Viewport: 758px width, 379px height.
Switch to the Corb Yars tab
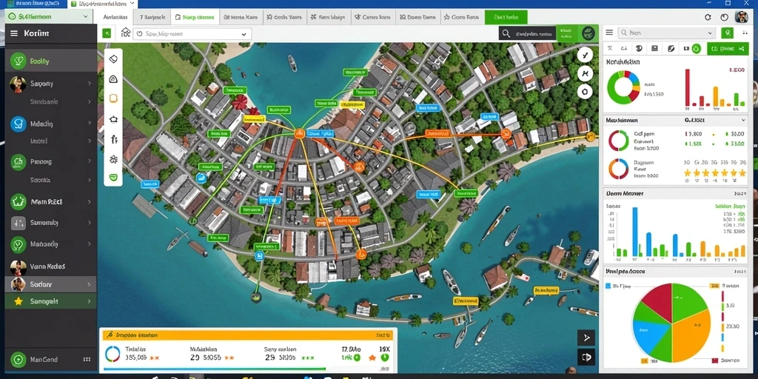(x=284, y=18)
